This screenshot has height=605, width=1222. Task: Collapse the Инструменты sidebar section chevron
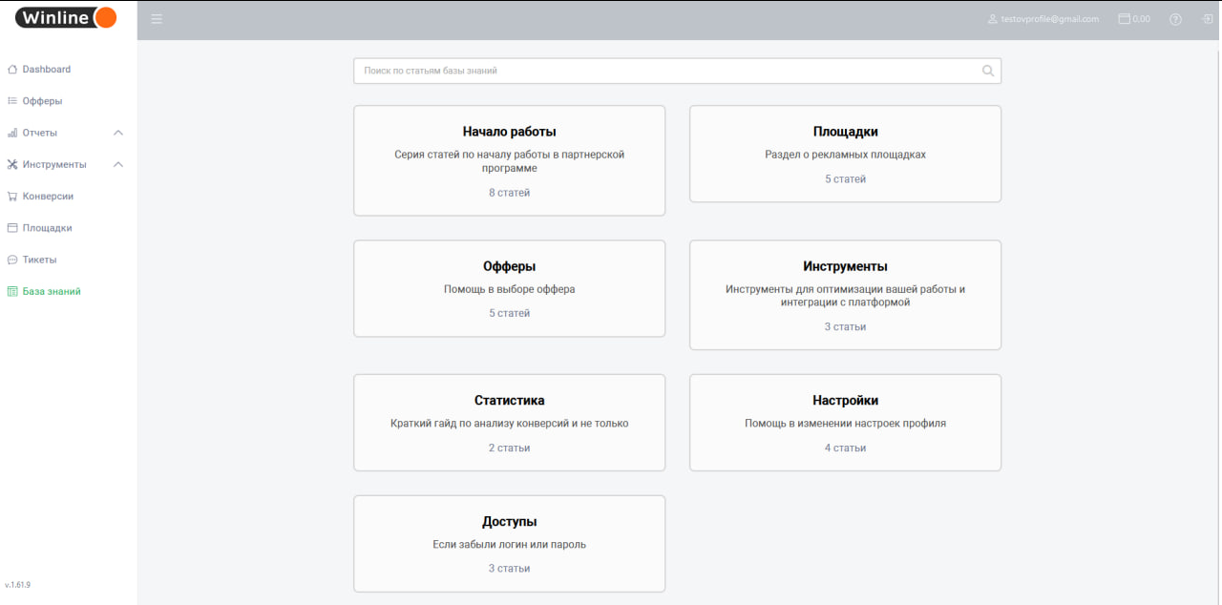[118, 165]
